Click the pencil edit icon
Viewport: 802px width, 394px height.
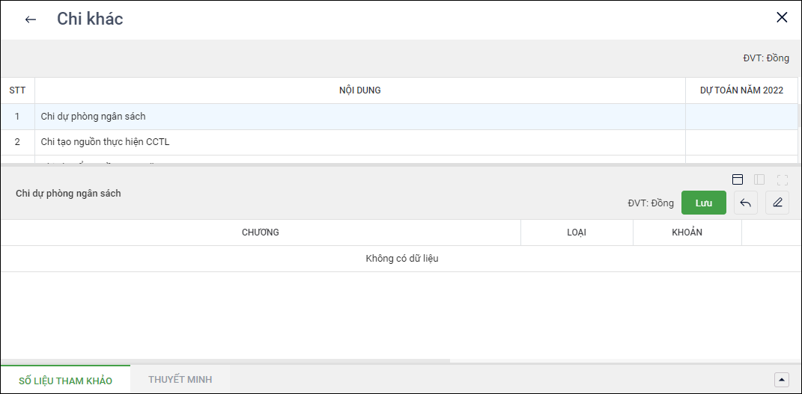point(777,203)
